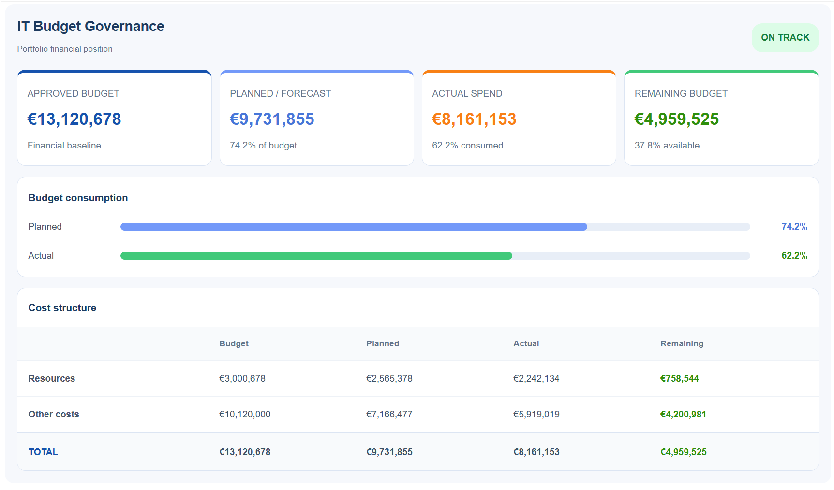Click the 'Budget consumption' section title
Screen dimensions: 834x490
coord(78,198)
